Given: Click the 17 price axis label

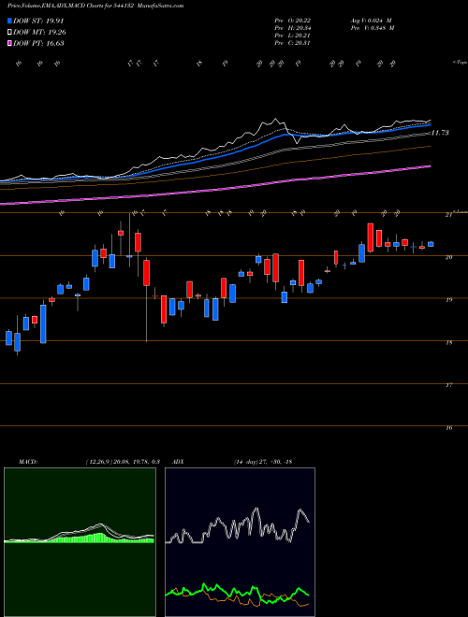Looking at the screenshot, I should pos(448,385).
